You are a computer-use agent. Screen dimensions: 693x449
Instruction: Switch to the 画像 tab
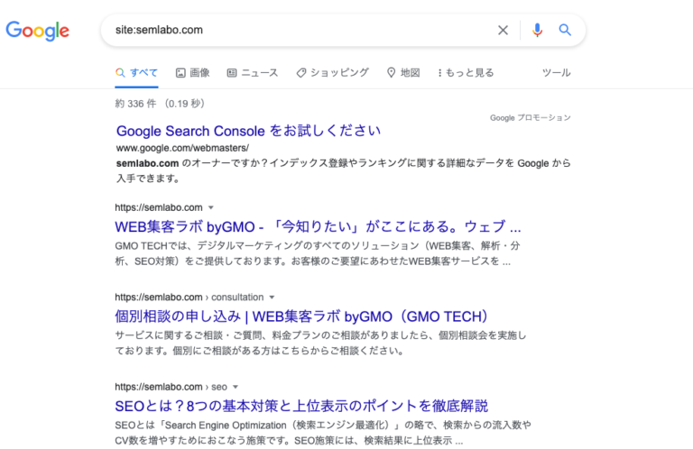pos(193,73)
